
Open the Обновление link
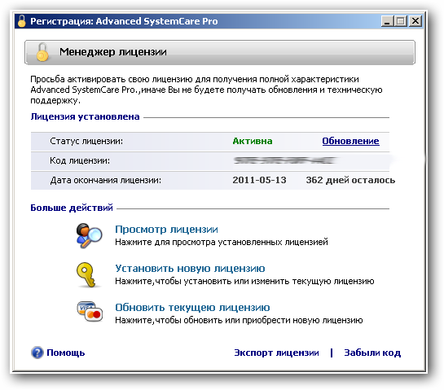tap(350, 141)
